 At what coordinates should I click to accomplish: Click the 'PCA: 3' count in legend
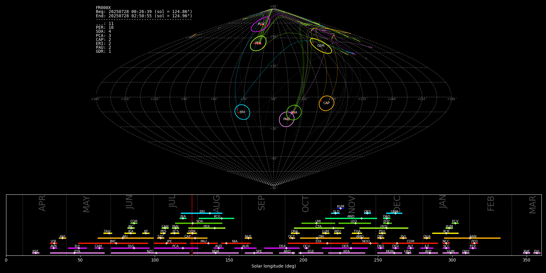tap(103, 35)
